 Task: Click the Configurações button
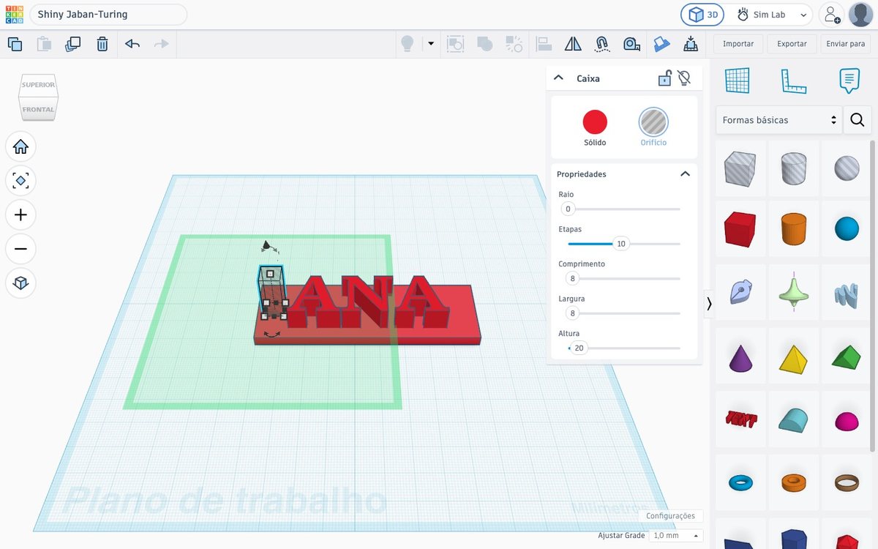pyautogui.click(x=671, y=516)
